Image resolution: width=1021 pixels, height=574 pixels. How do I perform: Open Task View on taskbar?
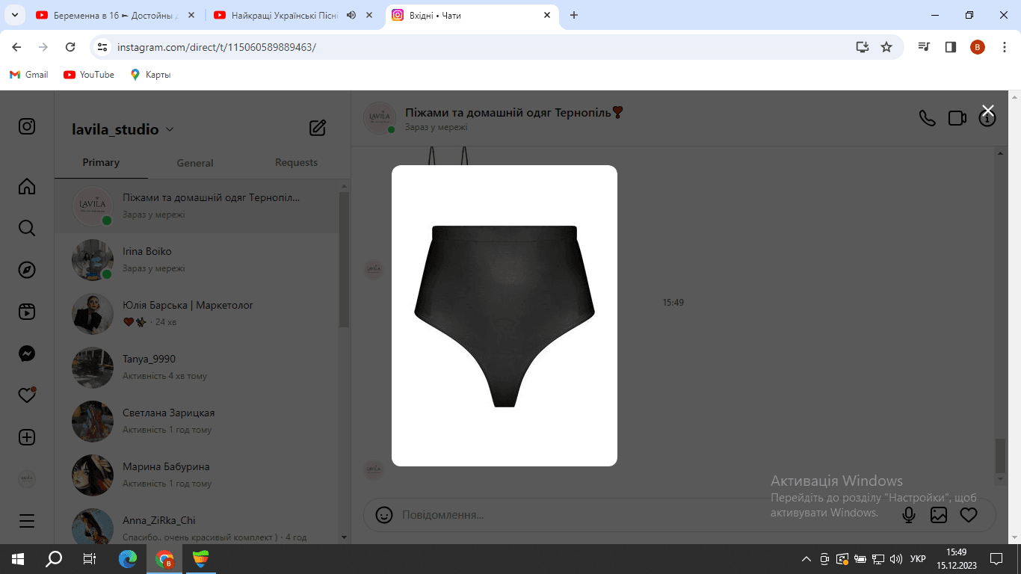point(90,559)
